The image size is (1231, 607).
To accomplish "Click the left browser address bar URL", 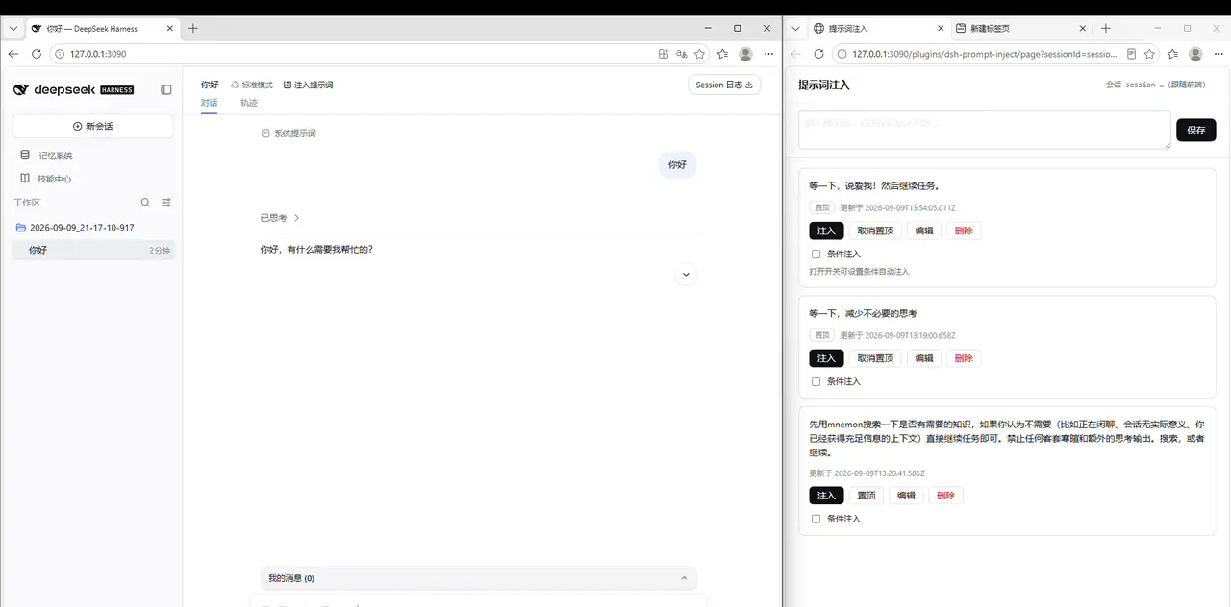I will 98,54.
